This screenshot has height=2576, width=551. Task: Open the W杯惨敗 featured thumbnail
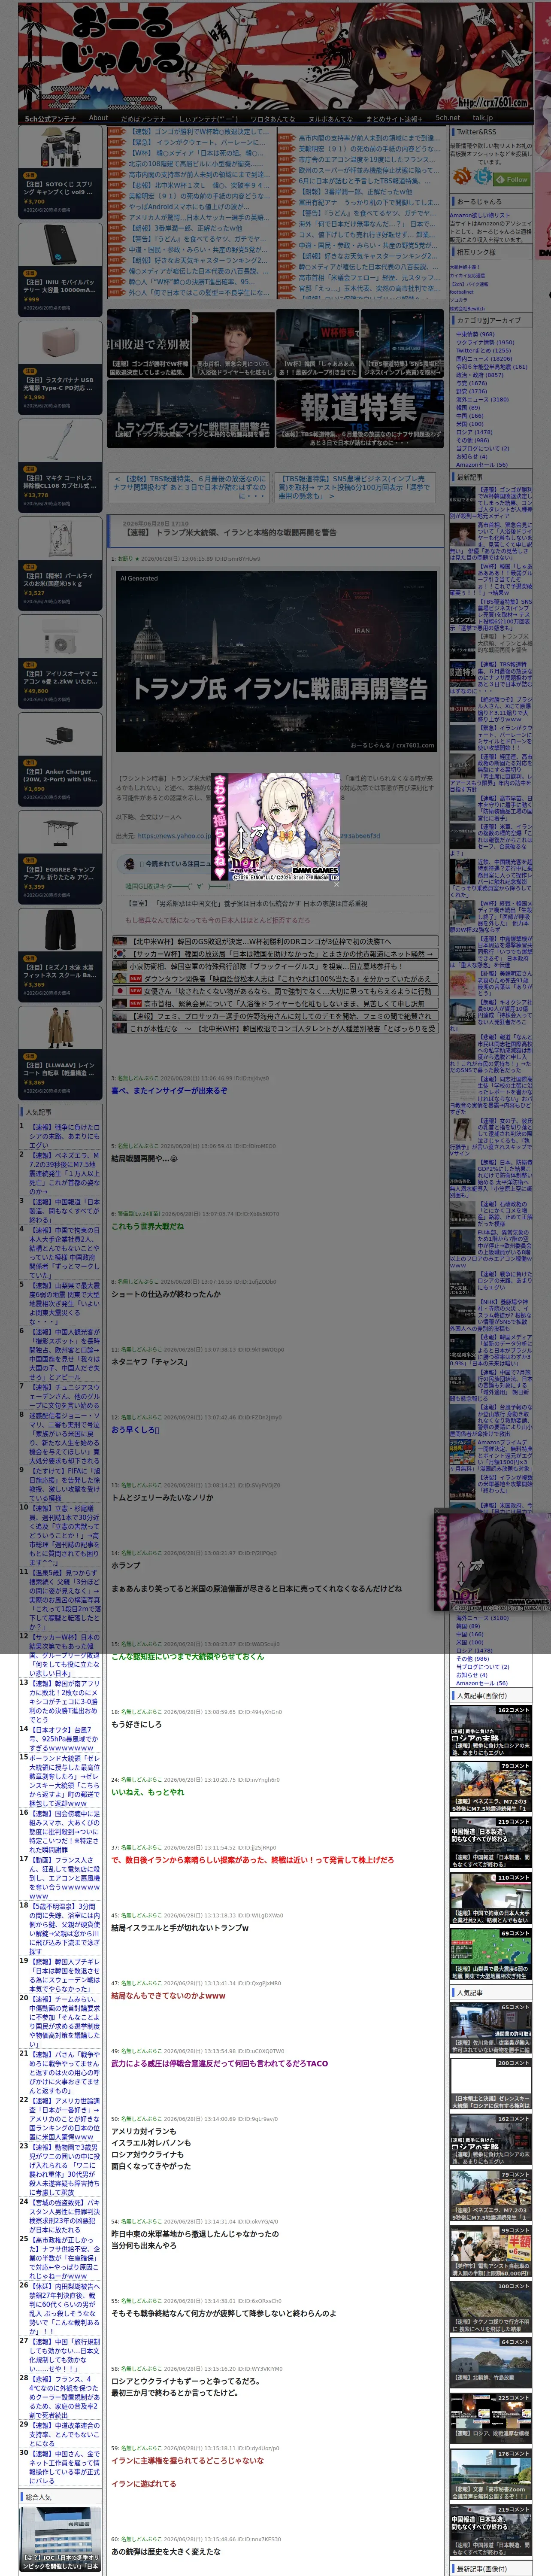point(317,344)
